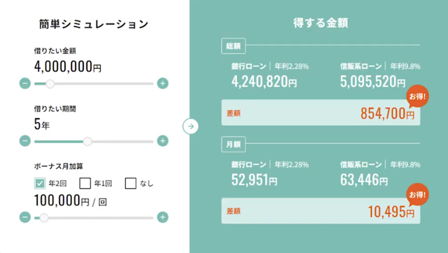Click plus button for loan period
Screen dimensions: 448x253
(163, 141)
